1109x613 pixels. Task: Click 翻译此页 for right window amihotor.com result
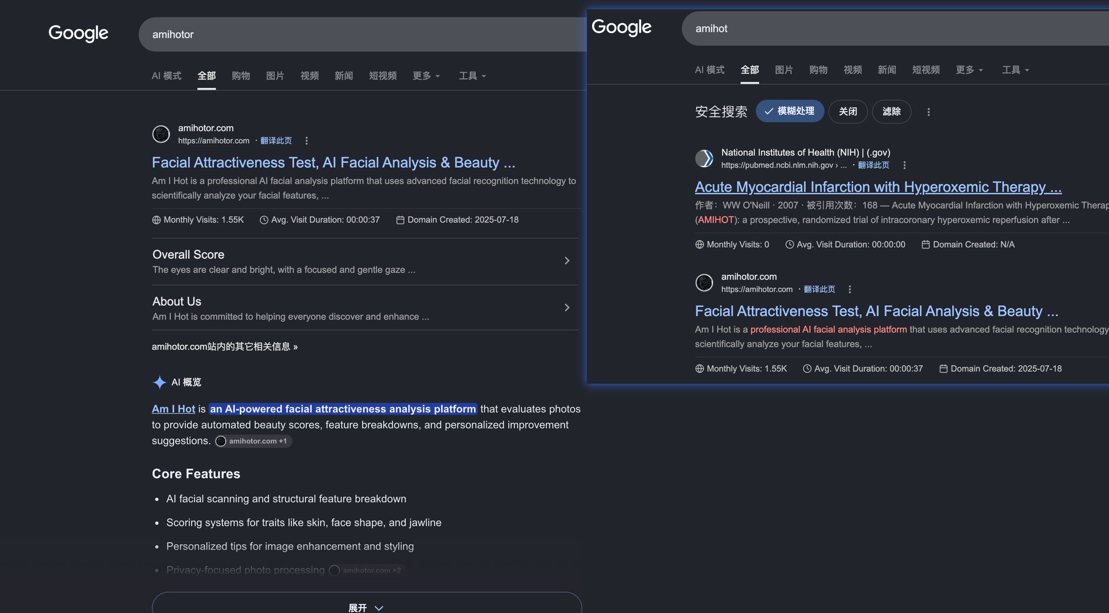tap(819, 289)
